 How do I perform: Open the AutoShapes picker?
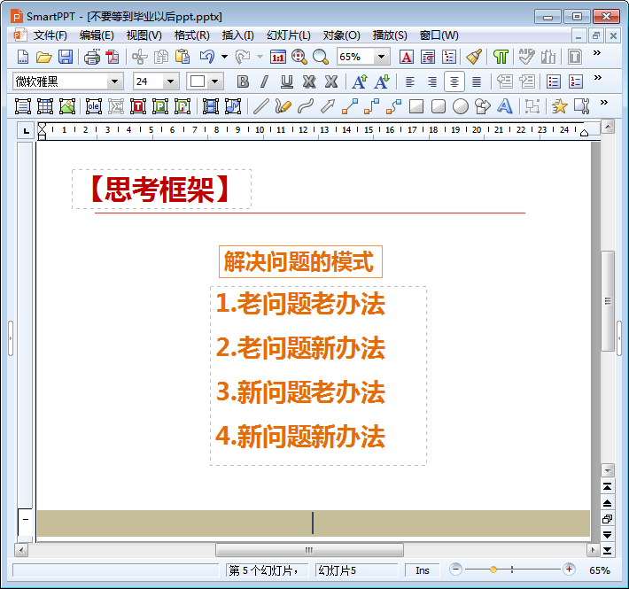tap(482, 106)
